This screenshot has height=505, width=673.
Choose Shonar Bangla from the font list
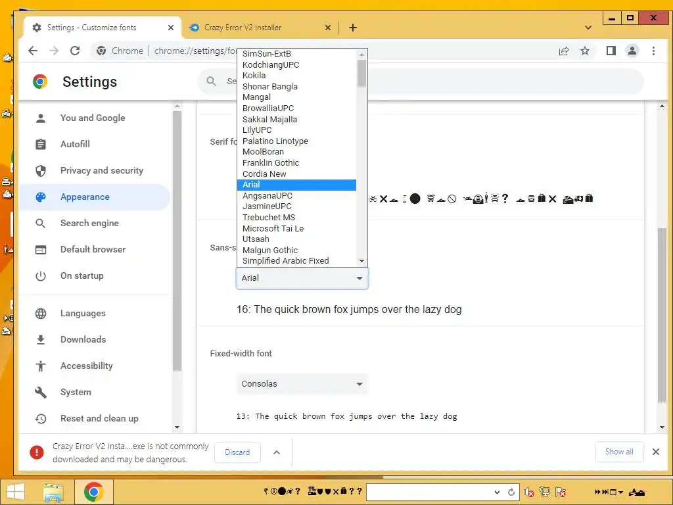[296, 86]
